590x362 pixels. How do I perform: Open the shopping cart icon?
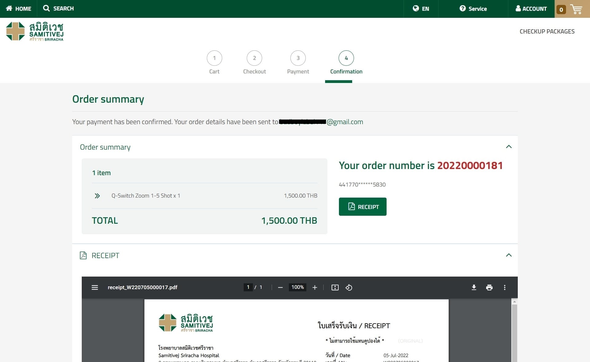click(576, 9)
